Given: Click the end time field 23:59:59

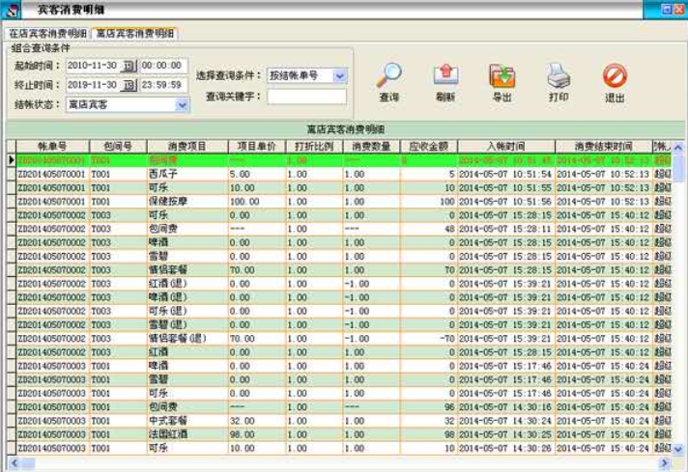Looking at the screenshot, I should coord(163,85).
